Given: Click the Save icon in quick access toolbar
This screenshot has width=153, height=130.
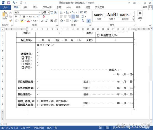Looking at the screenshot, I should coord(9,3).
